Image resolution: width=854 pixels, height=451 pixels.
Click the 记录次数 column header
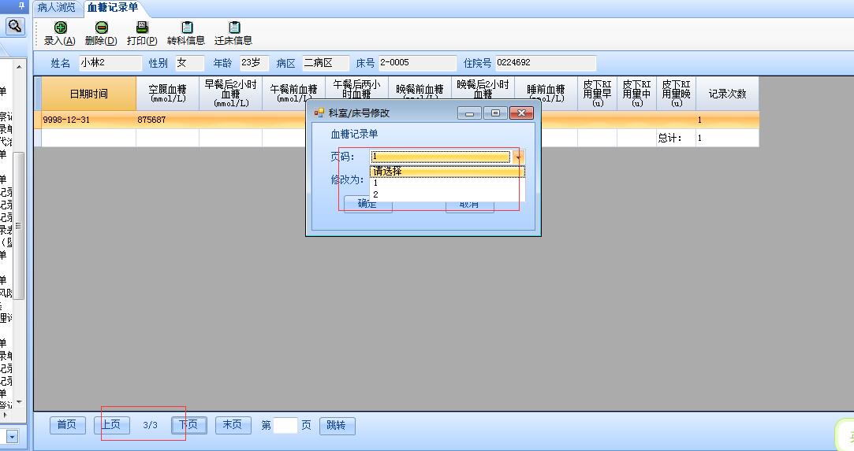tap(727, 94)
